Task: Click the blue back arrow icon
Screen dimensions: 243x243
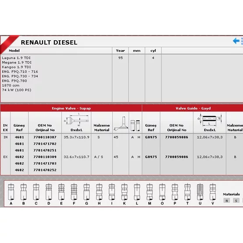Action: pyautogui.click(x=236, y=41)
